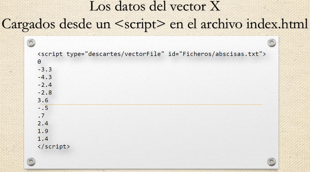Click the value '0' in the vector
Screen dimensions: 310x172
coord(39,62)
